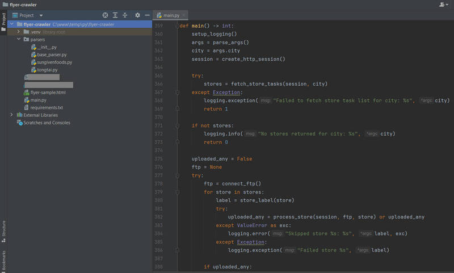
Task: Open Project panel settings gear
Action: click(137, 15)
